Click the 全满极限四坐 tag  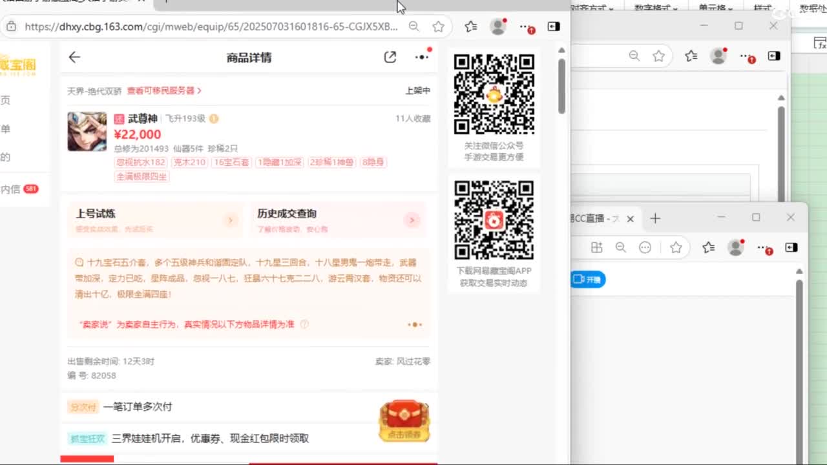click(142, 176)
